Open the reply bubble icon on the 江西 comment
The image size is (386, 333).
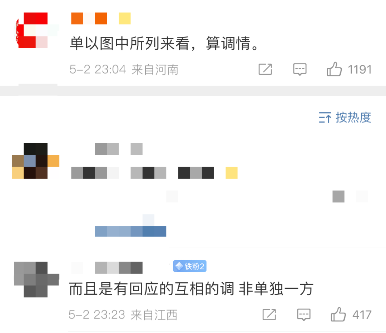pyautogui.click(x=304, y=315)
